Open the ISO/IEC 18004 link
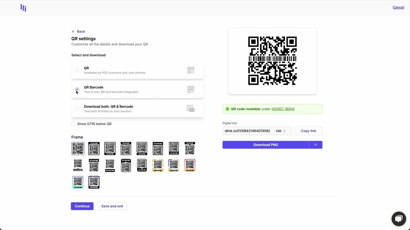The width and height of the screenshot is (410, 230). (283, 109)
